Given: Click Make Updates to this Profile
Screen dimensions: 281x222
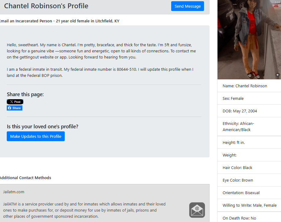Looking at the screenshot, I should (36, 136).
